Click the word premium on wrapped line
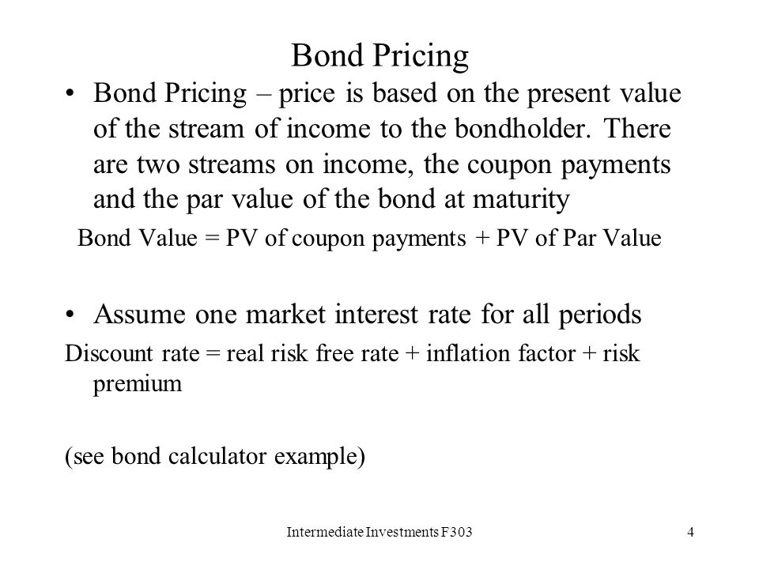The height and width of the screenshot is (569, 759). tap(138, 384)
